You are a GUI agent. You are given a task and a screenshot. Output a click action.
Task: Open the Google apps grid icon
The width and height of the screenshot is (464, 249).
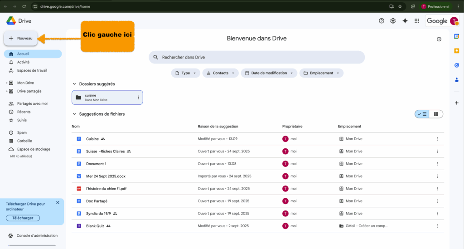[417, 21]
